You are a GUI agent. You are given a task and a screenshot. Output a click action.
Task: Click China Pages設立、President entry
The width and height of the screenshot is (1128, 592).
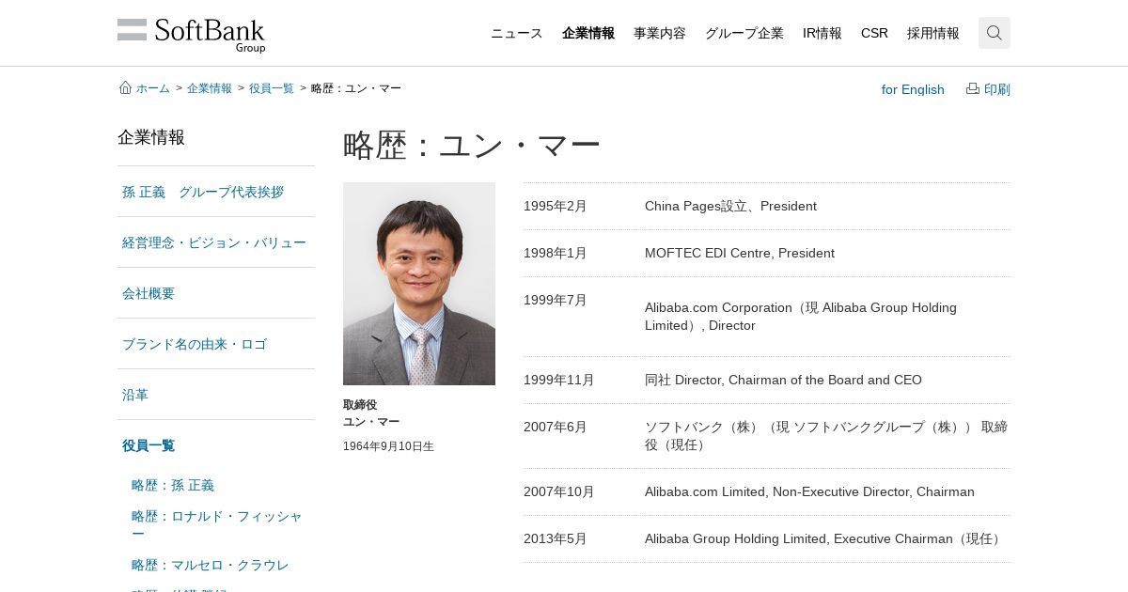[x=730, y=206]
